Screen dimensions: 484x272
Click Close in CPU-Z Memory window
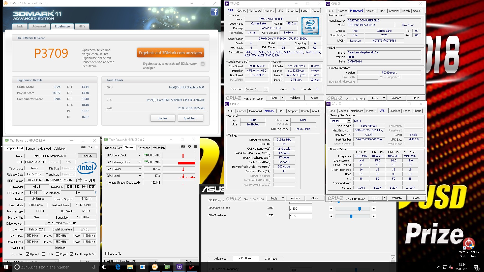point(315,198)
